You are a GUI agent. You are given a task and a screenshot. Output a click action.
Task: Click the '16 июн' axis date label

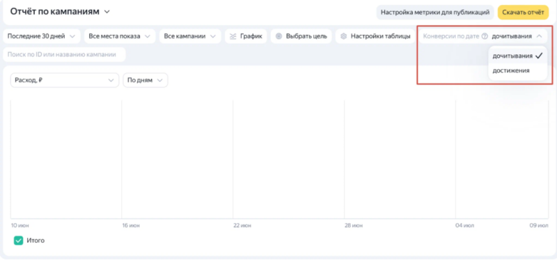click(x=130, y=226)
